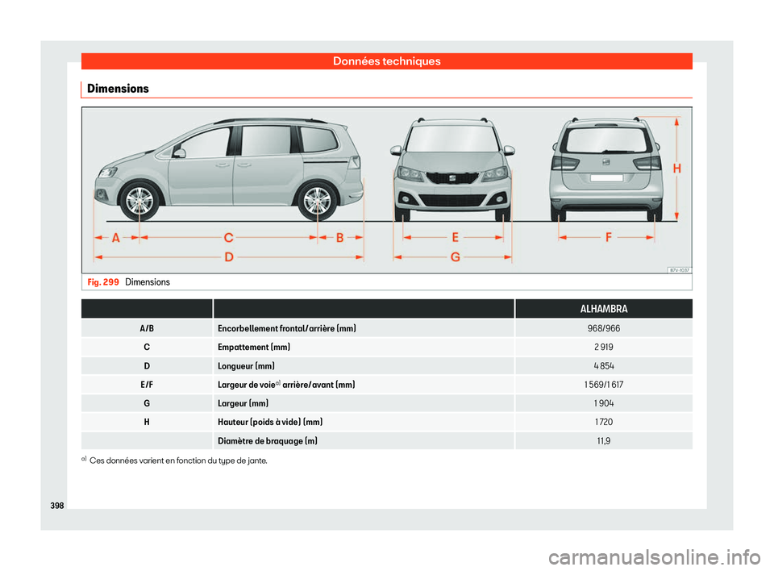Click the value '1 720'

pos(604,422)
